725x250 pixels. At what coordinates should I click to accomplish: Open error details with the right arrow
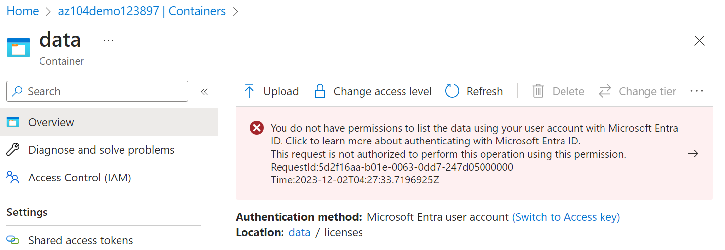[693, 154]
